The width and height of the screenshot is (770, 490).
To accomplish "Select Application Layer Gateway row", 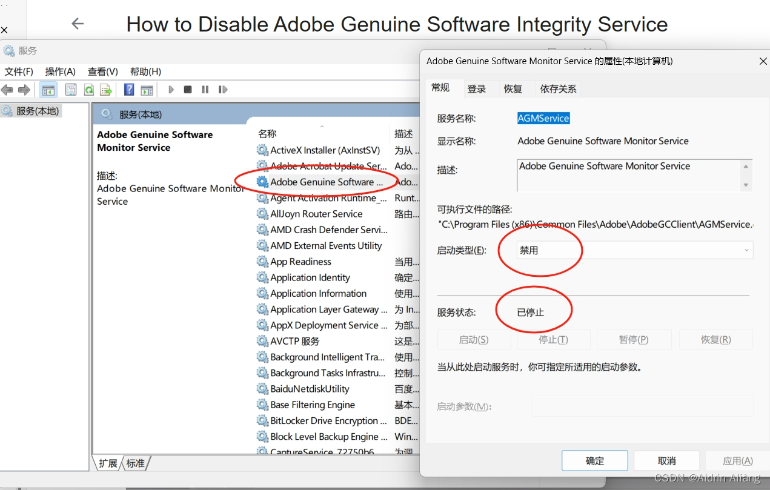I will 337,309.
